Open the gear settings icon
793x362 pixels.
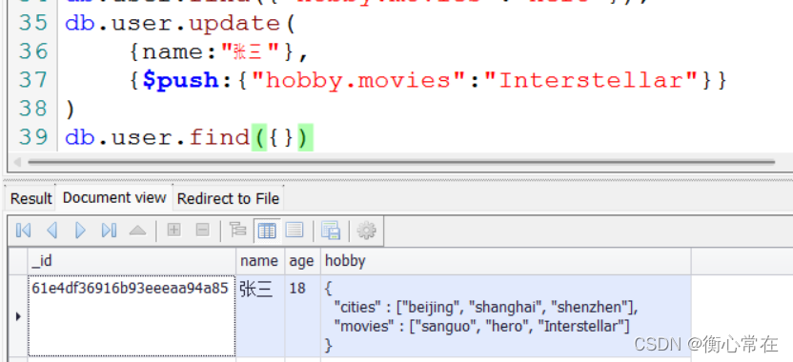(x=366, y=231)
